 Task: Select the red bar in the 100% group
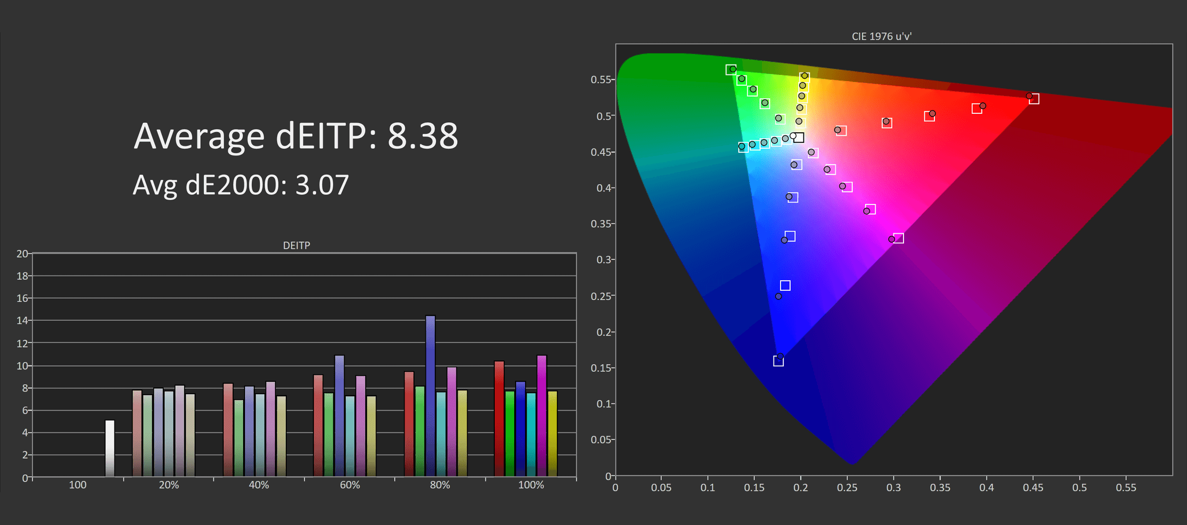pyautogui.click(x=499, y=418)
